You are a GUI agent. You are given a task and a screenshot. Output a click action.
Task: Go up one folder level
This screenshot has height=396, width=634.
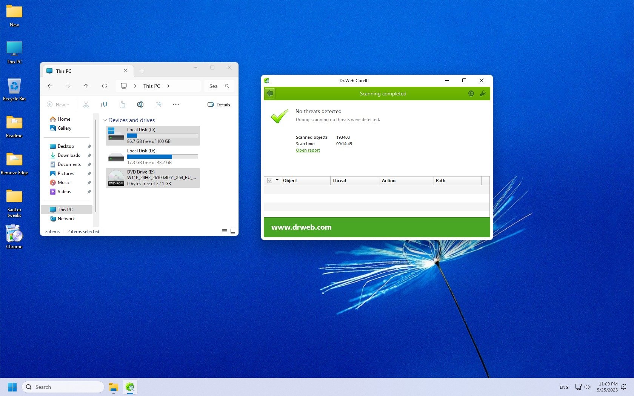86,86
